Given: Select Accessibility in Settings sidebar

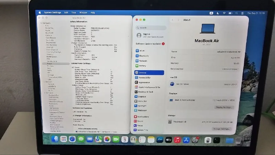Looking at the screenshot, I should pyautogui.click(x=149, y=78).
